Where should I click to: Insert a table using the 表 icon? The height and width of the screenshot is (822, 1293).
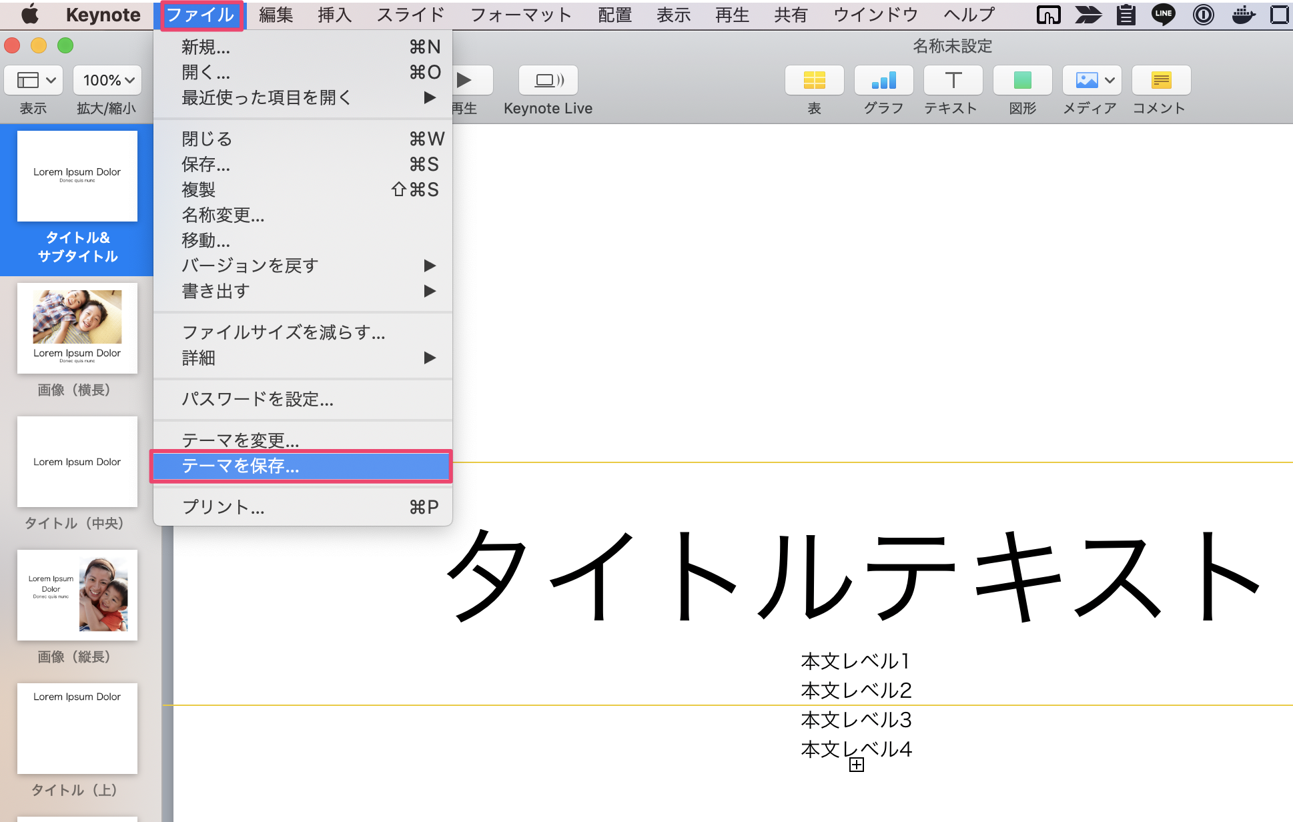point(815,80)
